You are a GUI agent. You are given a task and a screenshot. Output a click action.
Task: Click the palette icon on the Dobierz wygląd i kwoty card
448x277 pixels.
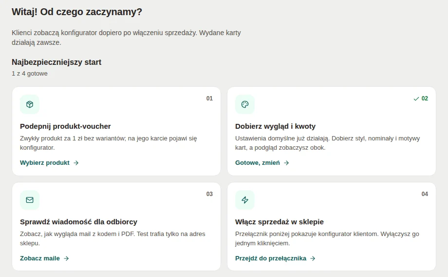(245, 104)
